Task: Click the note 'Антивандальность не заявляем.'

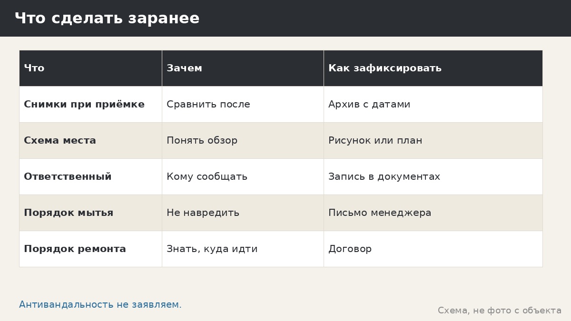Action: click(x=100, y=304)
